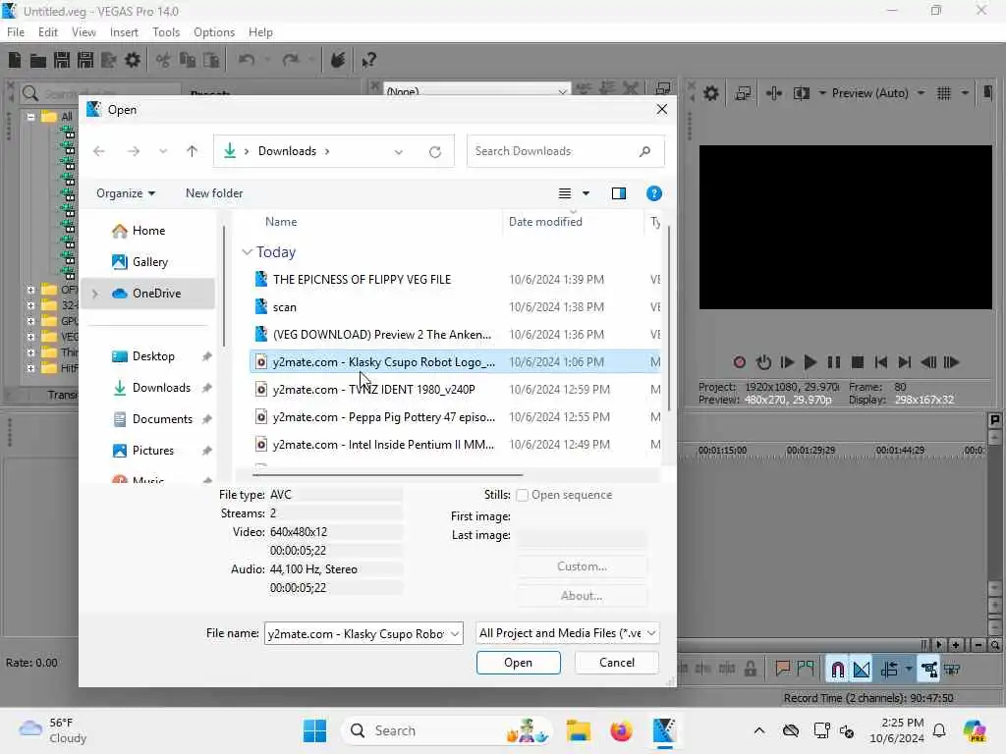Toggle the preview pane icon in dialog
The width and height of the screenshot is (1006, 754).
point(619,193)
